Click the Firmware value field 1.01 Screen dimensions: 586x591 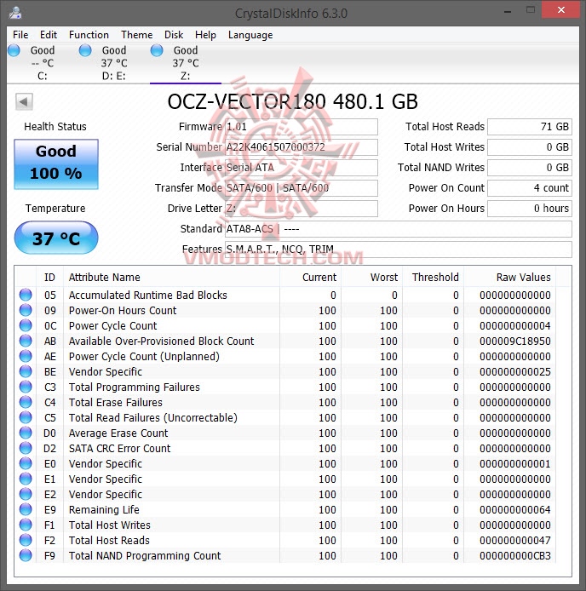click(301, 127)
